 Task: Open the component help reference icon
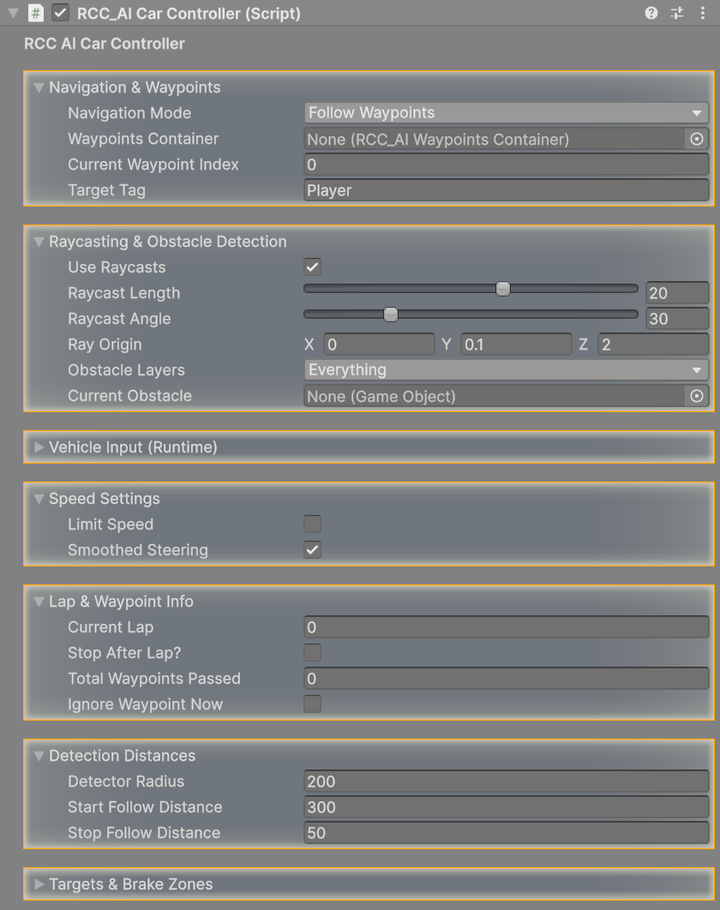click(651, 13)
